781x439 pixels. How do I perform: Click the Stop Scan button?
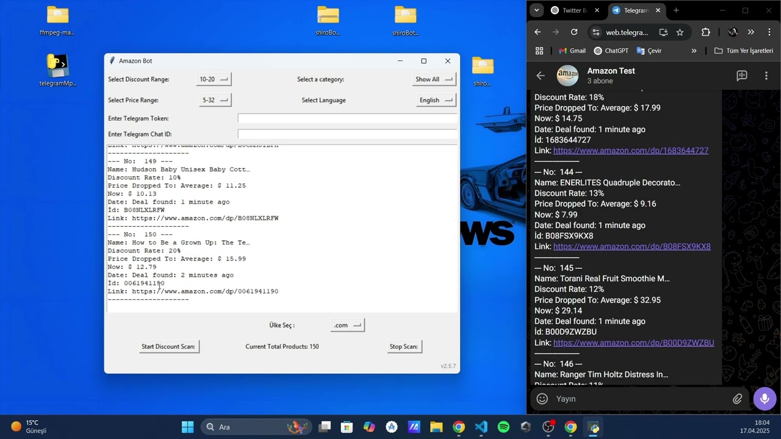click(x=404, y=346)
